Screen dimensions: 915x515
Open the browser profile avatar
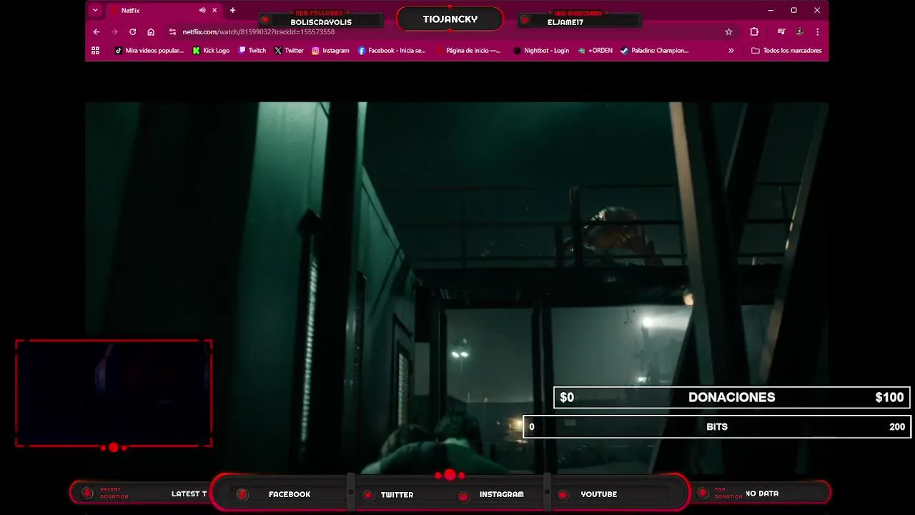pos(799,32)
